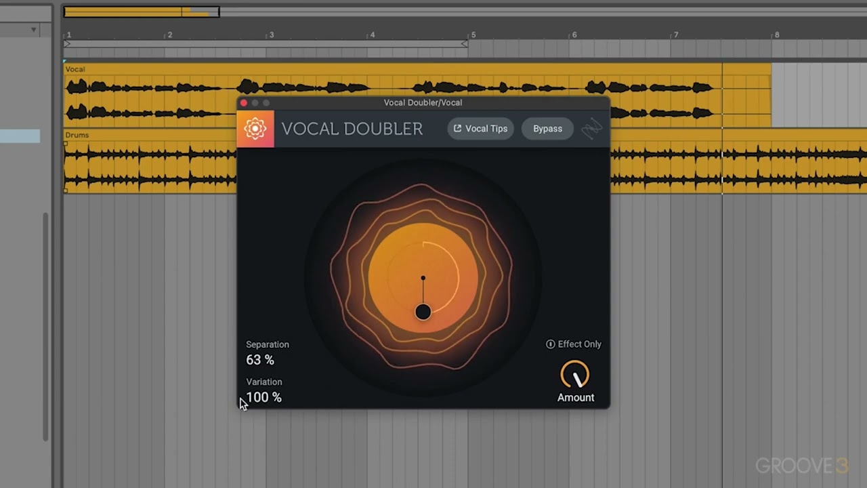The width and height of the screenshot is (867, 488).
Task: Click the Amount knob
Action: pyautogui.click(x=575, y=375)
